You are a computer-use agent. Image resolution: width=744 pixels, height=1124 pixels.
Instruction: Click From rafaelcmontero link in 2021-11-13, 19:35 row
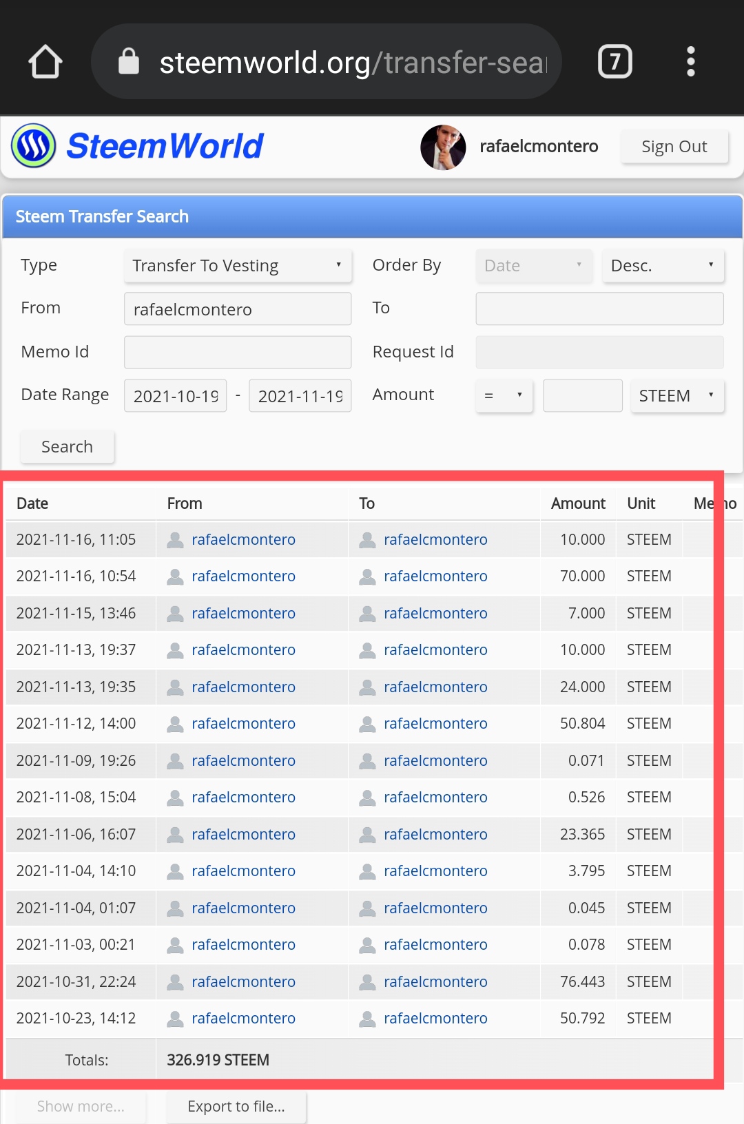tap(243, 687)
